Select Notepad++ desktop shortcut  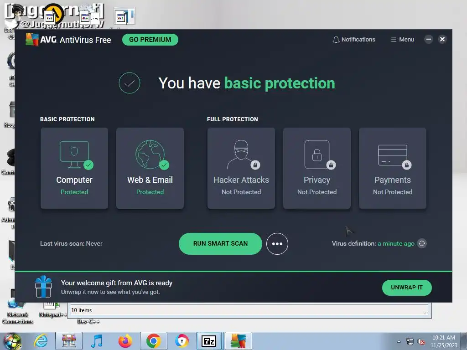[x=52, y=310]
